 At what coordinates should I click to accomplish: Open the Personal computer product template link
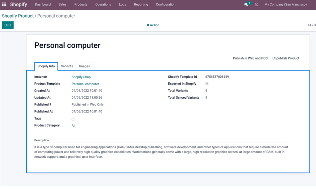(x=85, y=84)
